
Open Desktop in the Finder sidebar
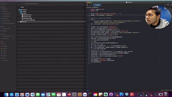tap(5, 19)
